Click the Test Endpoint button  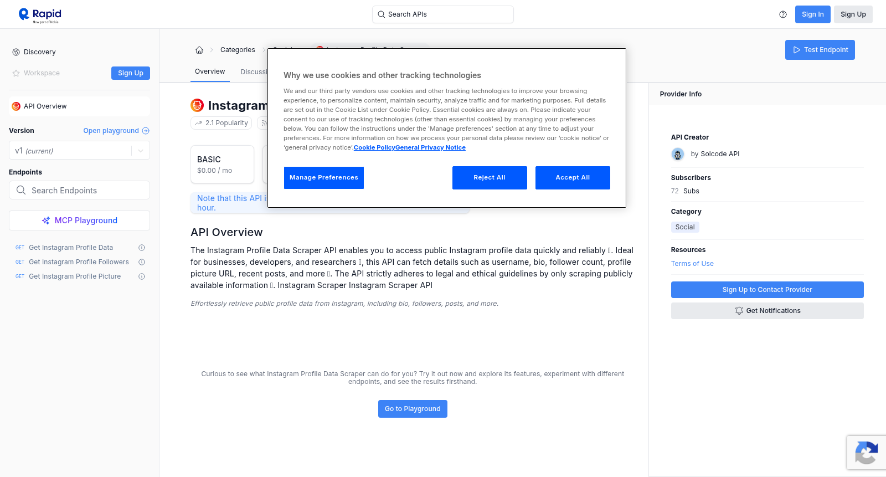point(820,50)
